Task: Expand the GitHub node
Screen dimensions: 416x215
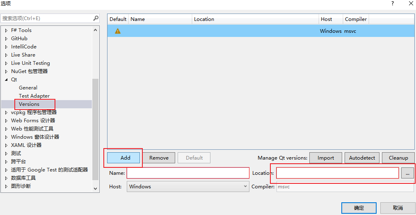Action: (x=7, y=39)
